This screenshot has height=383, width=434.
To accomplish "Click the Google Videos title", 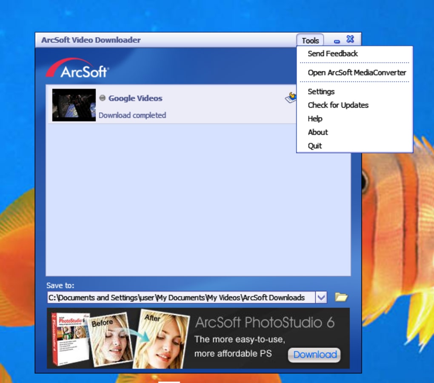I will (x=135, y=99).
